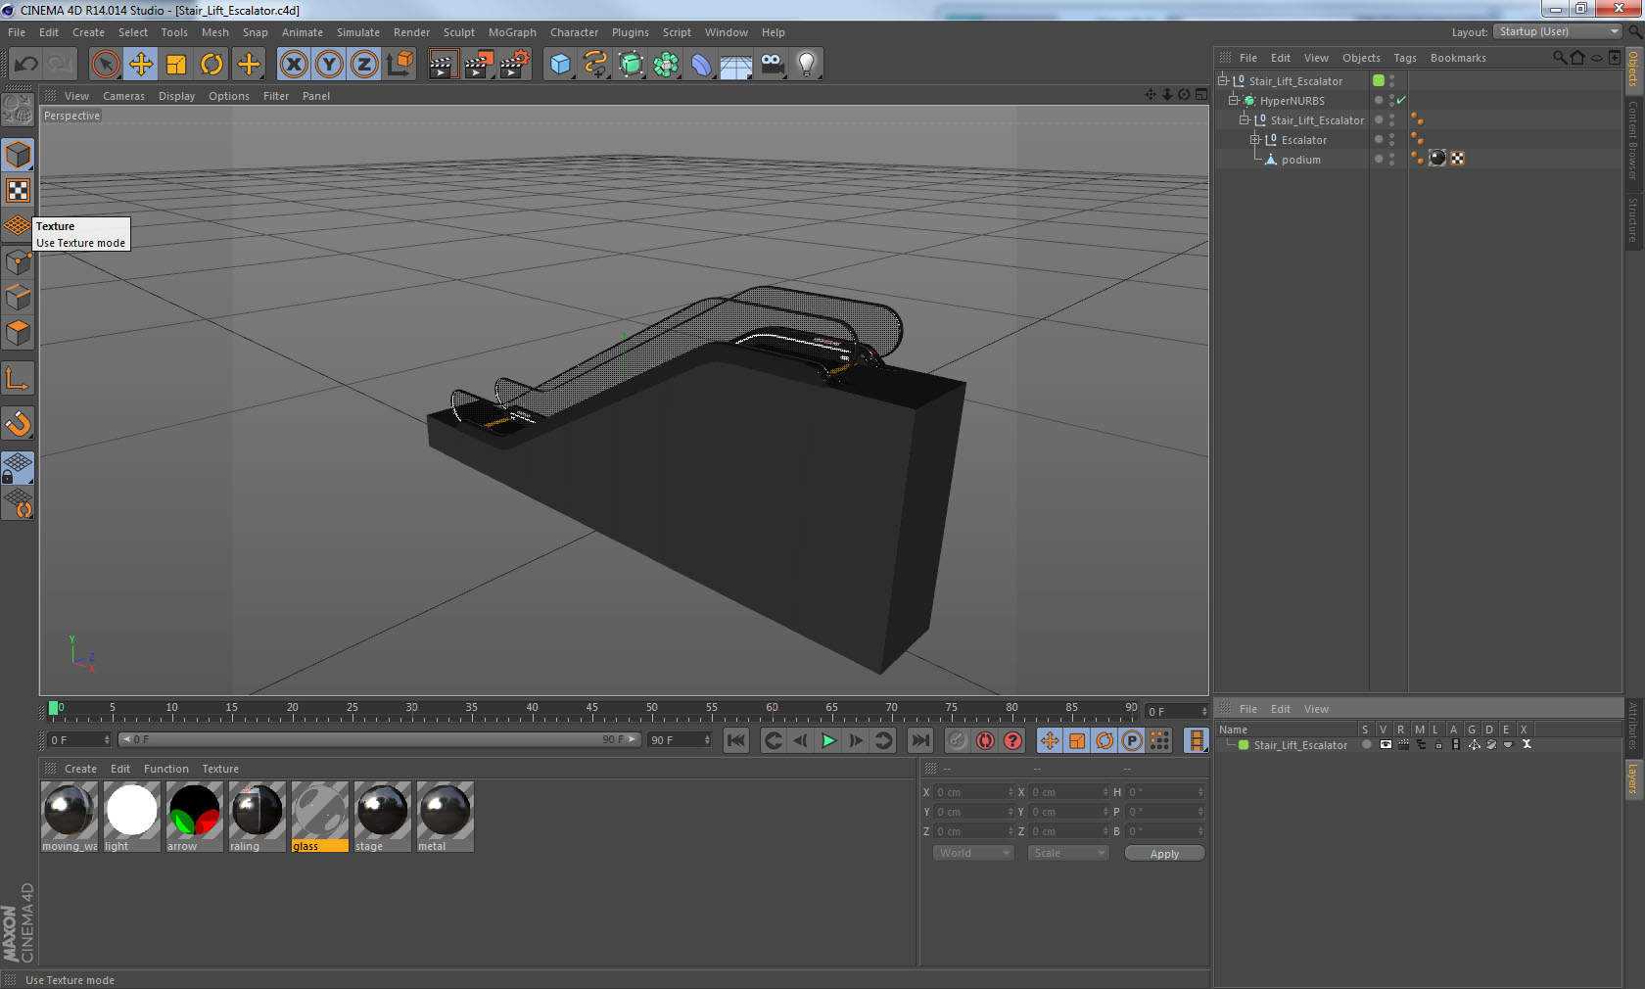
Task: Toggle the coordinate system icon
Action: coord(399,65)
